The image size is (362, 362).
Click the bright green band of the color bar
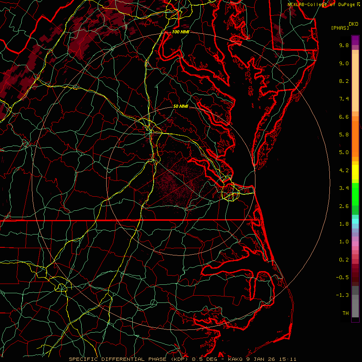pyautogui.click(x=355, y=194)
